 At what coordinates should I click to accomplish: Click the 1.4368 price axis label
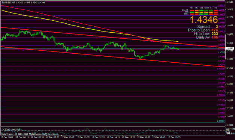pos(229,43)
